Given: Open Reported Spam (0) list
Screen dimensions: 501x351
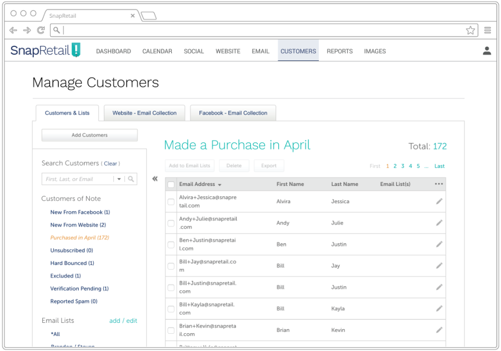Looking at the screenshot, I should click(x=74, y=302).
